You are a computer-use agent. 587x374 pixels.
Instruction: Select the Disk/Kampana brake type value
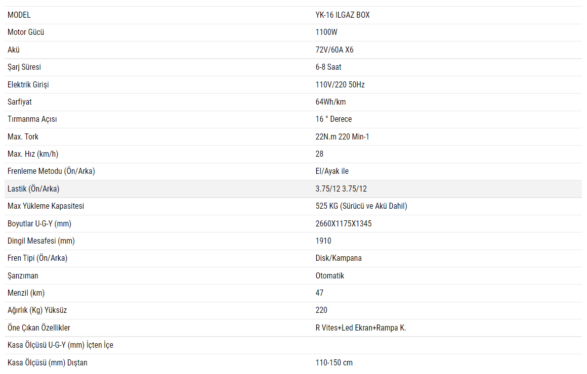click(x=339, y=258)
